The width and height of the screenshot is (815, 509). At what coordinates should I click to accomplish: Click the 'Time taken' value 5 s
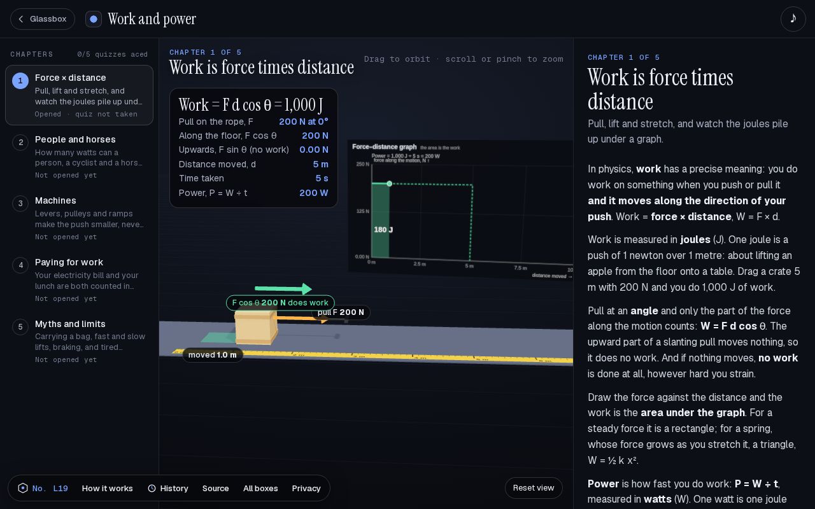click(x=322, y=178)
